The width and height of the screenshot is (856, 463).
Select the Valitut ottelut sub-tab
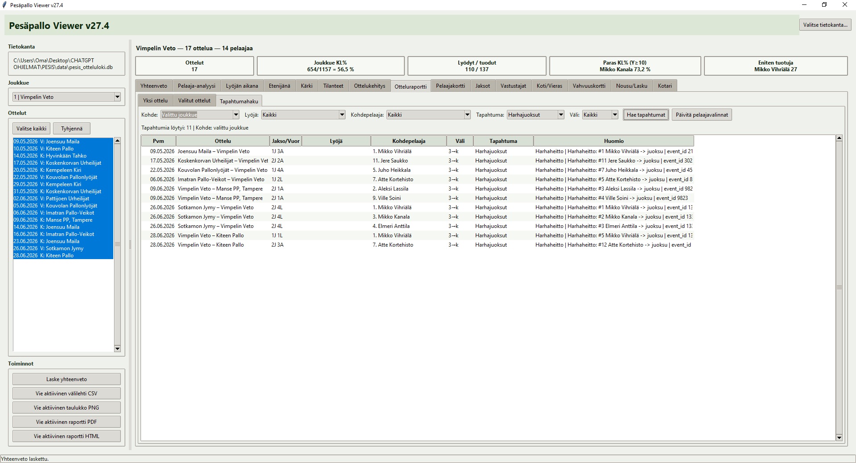coord(194,101)
